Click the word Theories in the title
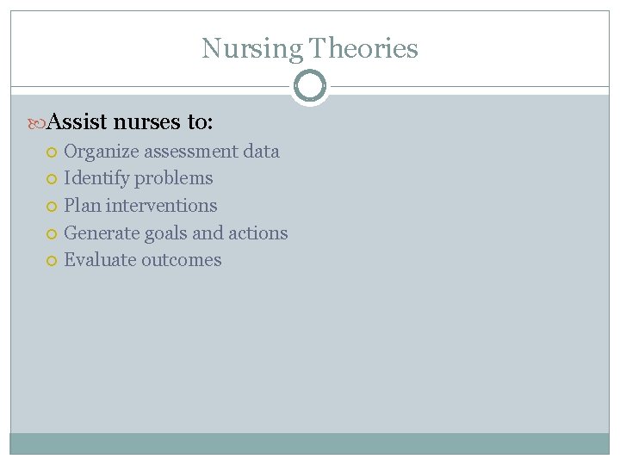The width and height of the screenshot is (620, 465). tap(363, 48)
